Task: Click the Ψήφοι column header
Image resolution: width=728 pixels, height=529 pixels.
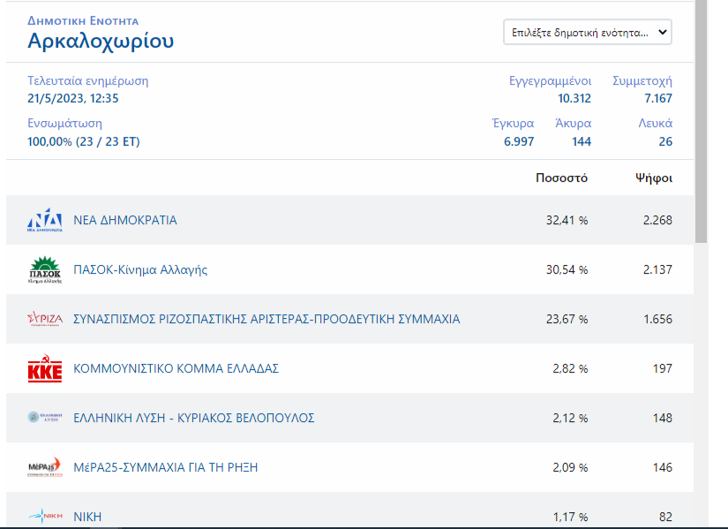Action: (654, 178)
